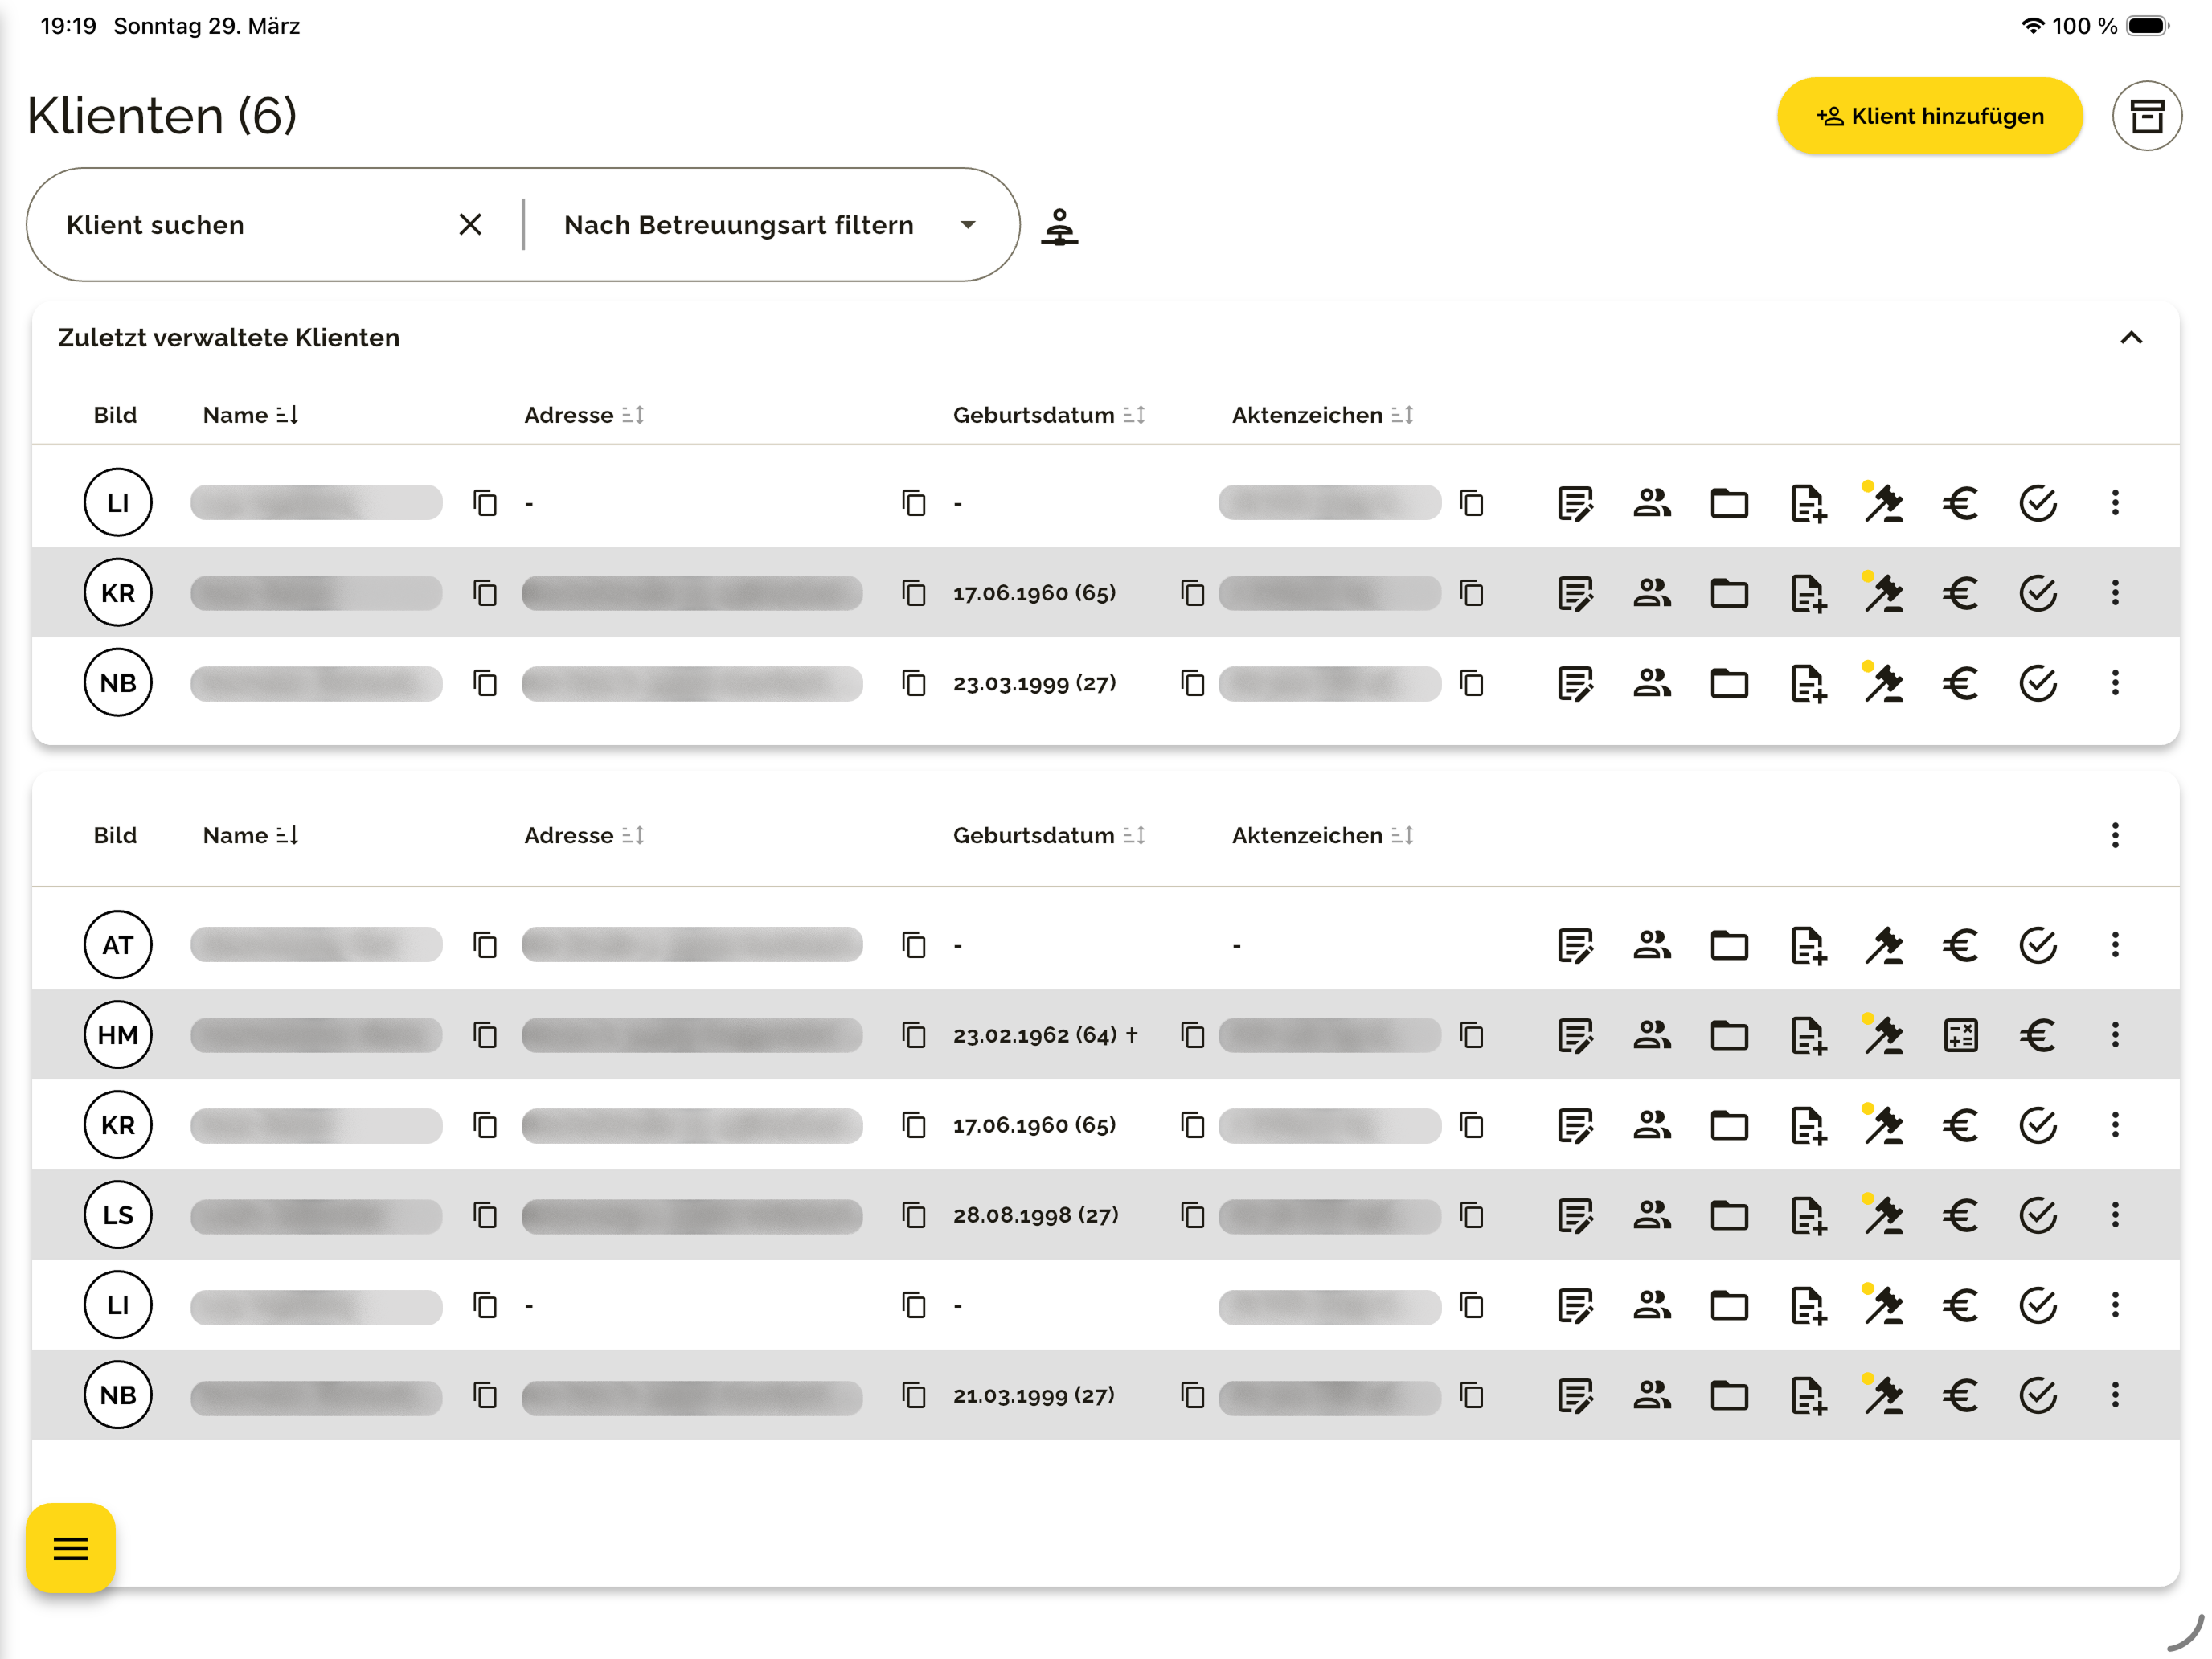
Task: Open contacts icon for HM client
Action: (x=1652, y=1035)
